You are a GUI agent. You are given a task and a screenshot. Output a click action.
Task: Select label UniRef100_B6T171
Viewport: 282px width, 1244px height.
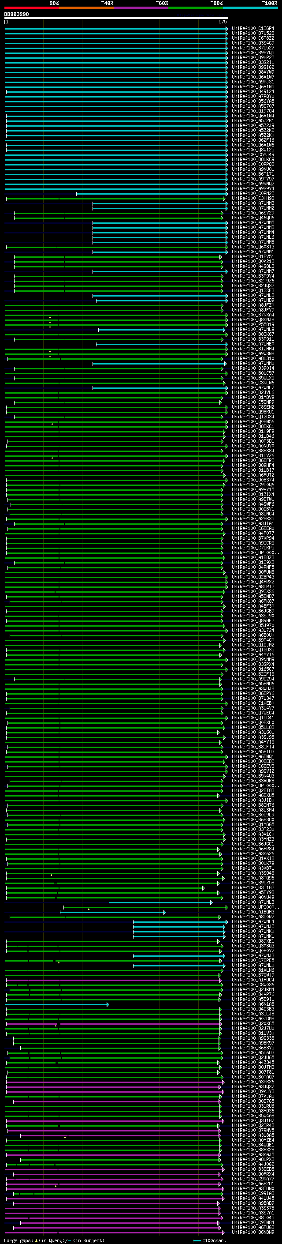point(252,174)
